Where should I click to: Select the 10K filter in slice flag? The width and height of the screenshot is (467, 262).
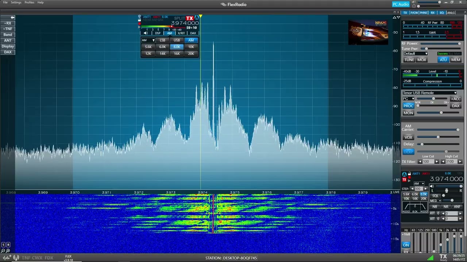click(x=191, y=47)
